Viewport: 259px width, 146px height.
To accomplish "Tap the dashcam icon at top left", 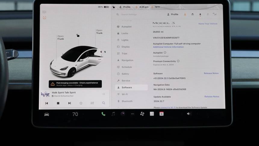I will tap(44, 12).
